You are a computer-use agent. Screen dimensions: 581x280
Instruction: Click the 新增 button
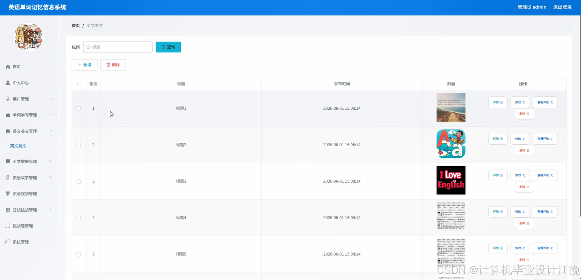[x=85, y=65]
